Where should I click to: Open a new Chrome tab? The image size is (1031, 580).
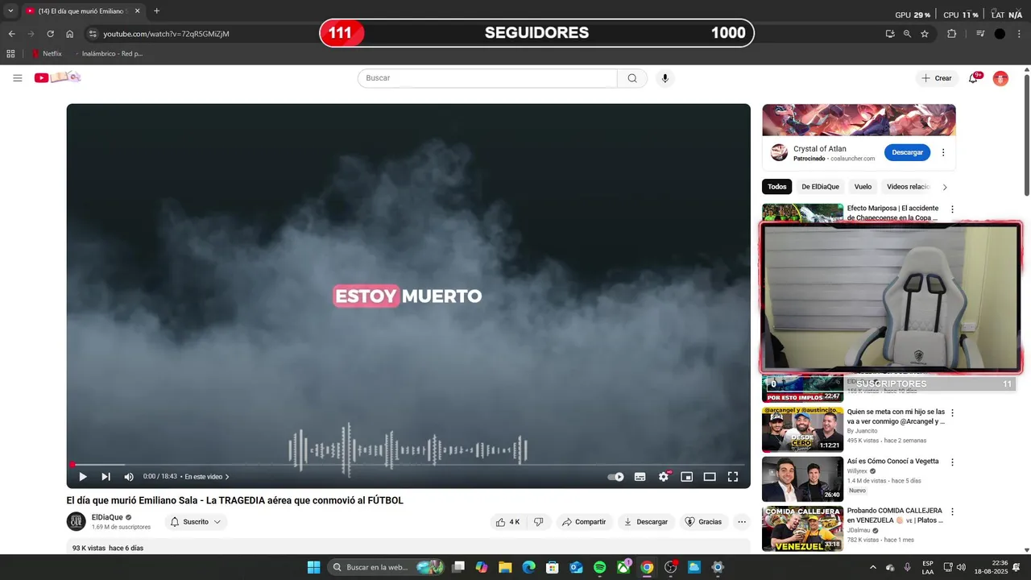point(156,11)
